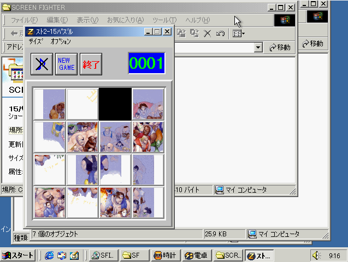The width and height of the screenshot is (348, 262).
Task: Click the second-row rightmost tile with Ken
Action: (x=148, y=137)
